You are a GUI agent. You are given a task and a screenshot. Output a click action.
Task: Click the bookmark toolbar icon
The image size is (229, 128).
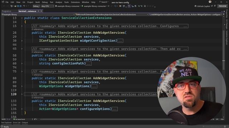(145, 6)
